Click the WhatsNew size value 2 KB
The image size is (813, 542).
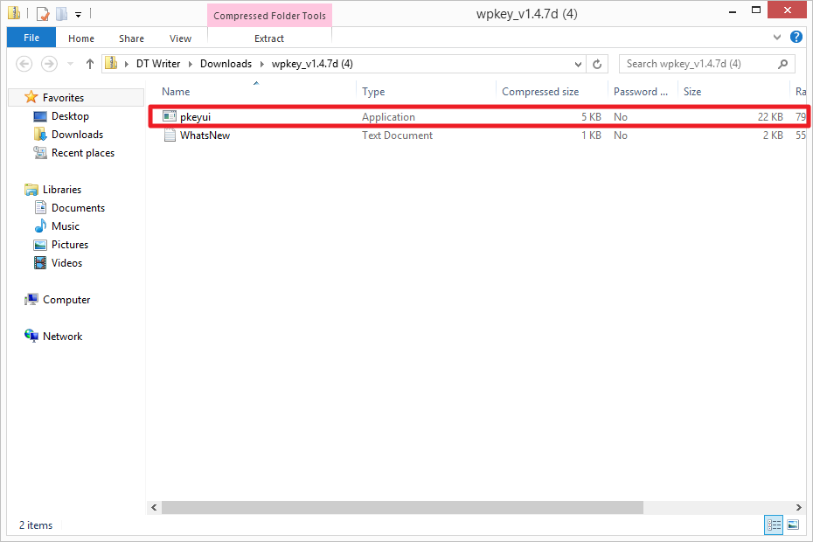[773, 135]
